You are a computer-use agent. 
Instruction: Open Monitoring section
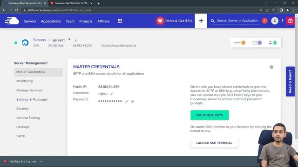[25, 81]
